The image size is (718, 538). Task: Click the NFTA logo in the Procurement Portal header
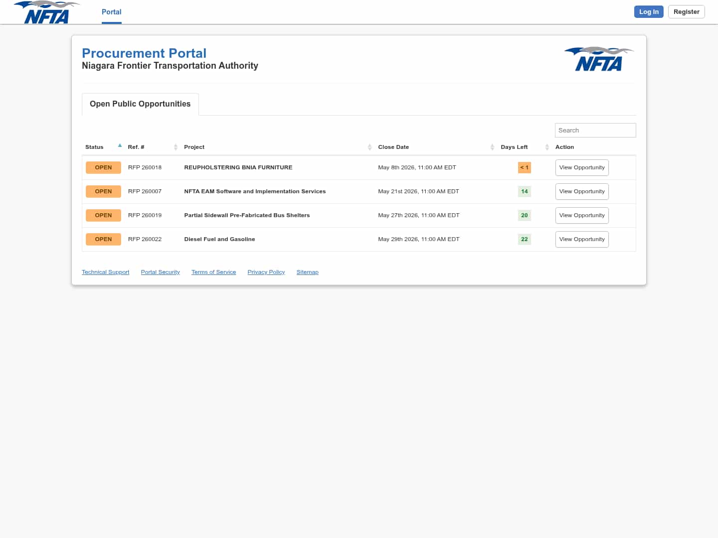pos(599,59)
